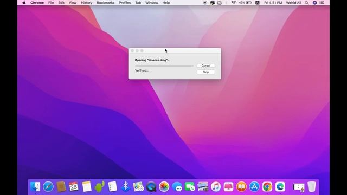Open Finder from the dock
The width and height of the screenshot is (347, 195).
(35, 186)
